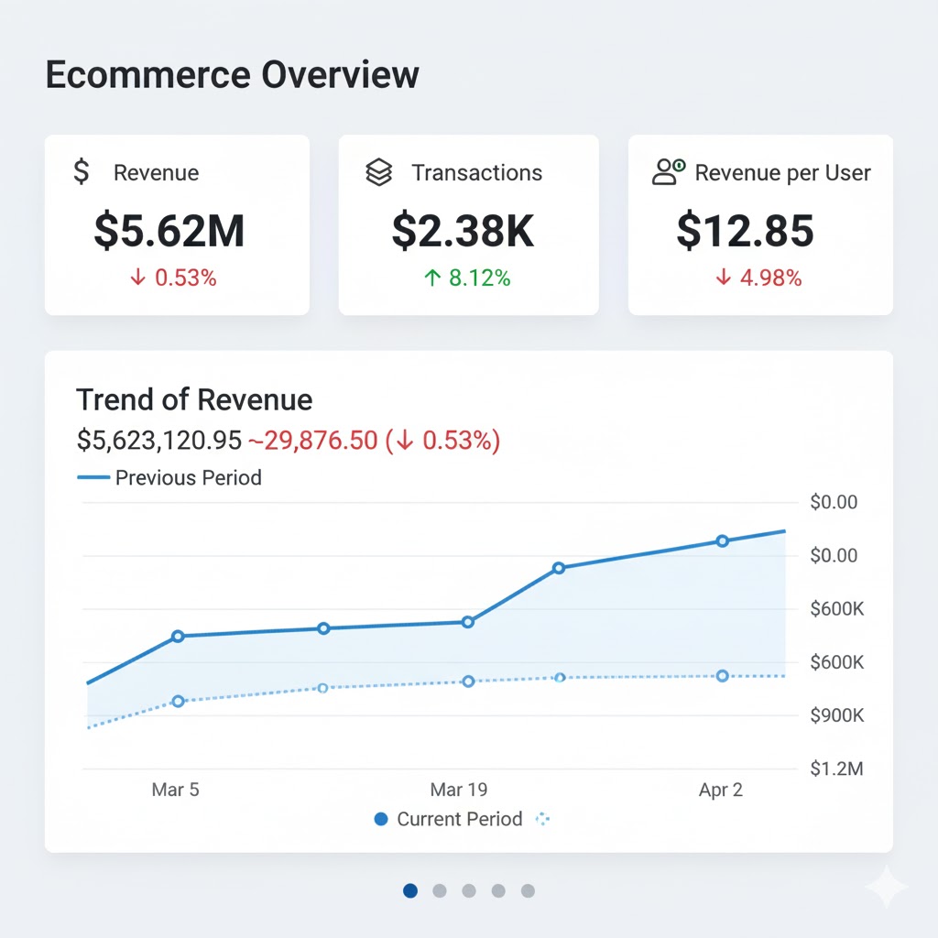
Task: Click the stacked layers Transactions icon
Action: pyautogui.click(x=378, y=172)
